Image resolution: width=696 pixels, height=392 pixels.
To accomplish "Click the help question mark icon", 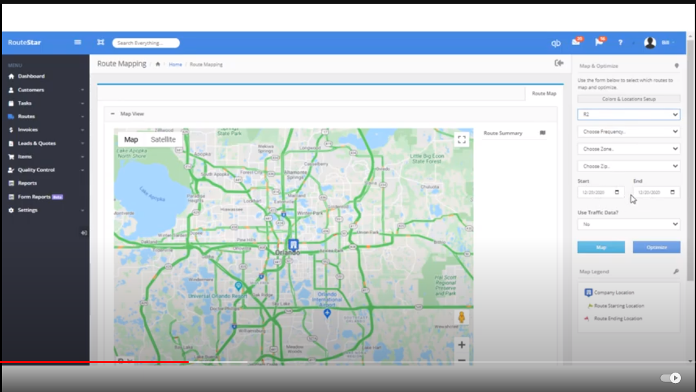I will point(620,42).
